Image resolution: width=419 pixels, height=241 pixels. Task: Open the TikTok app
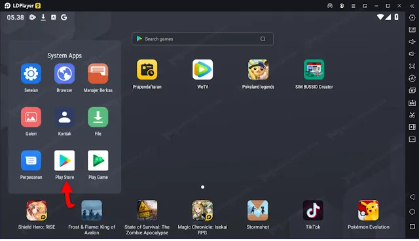313,210
